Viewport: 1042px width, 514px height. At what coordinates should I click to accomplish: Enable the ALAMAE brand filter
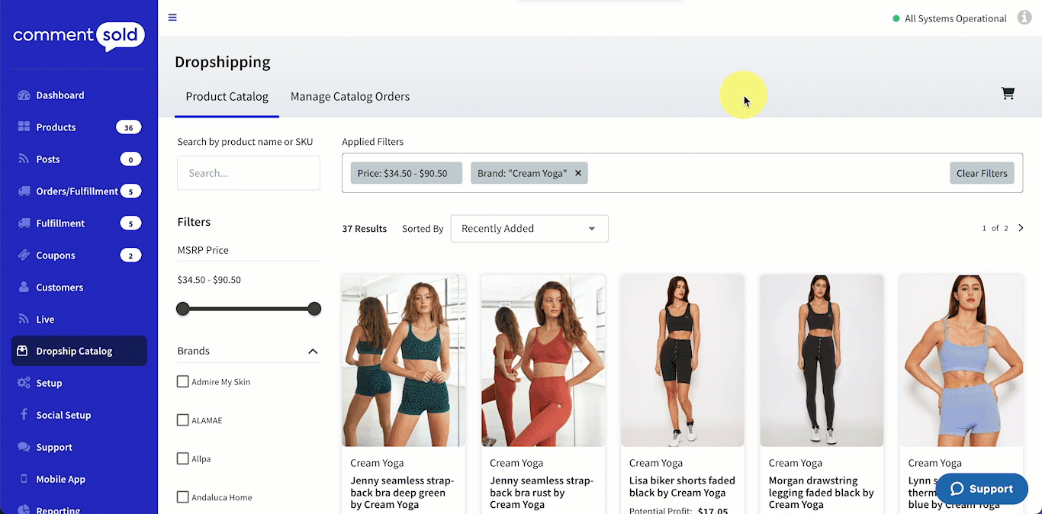click(x=183, y=420)
